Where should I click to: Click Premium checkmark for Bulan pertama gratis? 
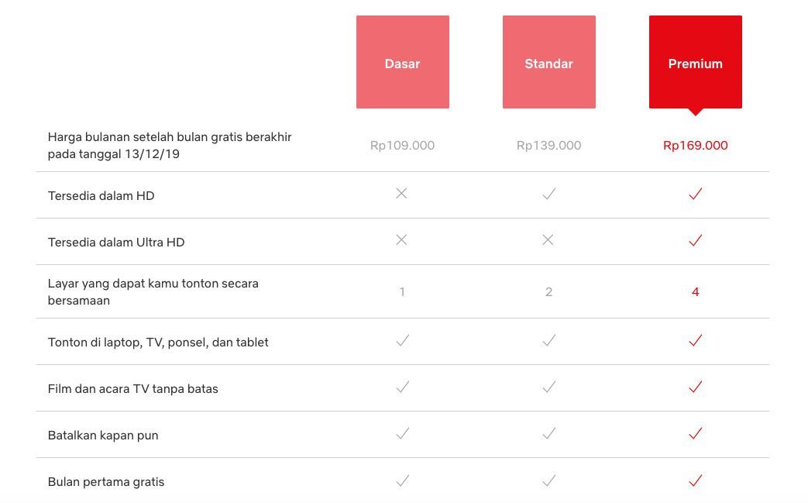coord(695,481)
